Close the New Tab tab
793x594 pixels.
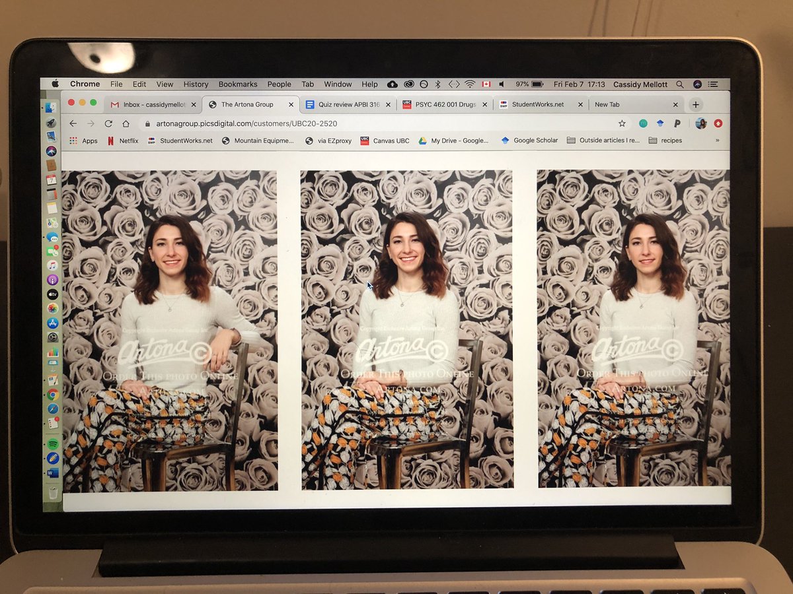coord(675,104)
